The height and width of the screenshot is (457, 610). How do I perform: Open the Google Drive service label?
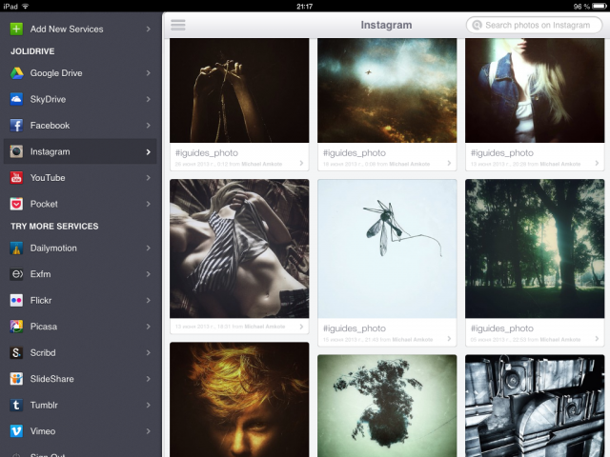[x=56, y=73]
